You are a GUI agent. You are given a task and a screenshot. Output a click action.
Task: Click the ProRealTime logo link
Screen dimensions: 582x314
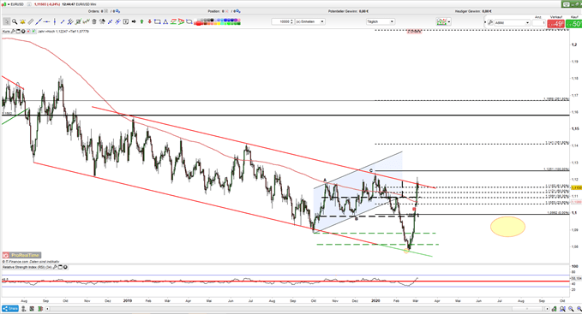(21, 255)
